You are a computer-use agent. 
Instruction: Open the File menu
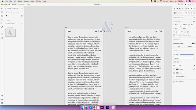[x=11, y=1]
